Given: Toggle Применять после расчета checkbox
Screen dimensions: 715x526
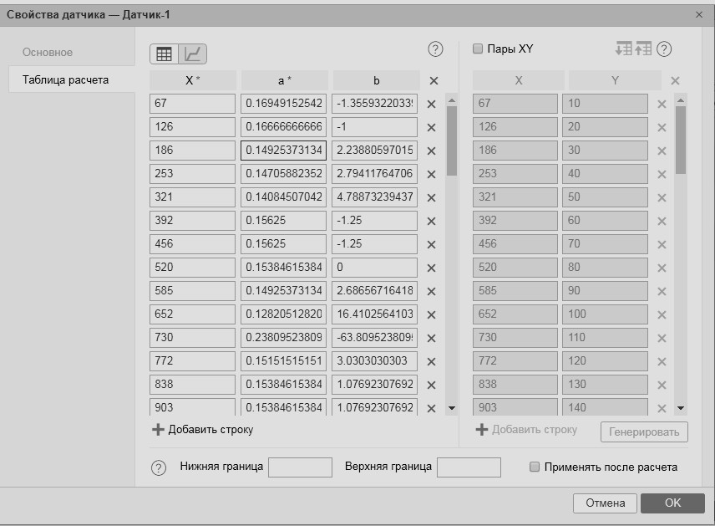Looking at the screenshot, I should (x=535, y=467).
